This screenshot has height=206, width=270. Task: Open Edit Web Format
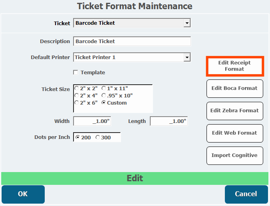[x=235, y=133]
